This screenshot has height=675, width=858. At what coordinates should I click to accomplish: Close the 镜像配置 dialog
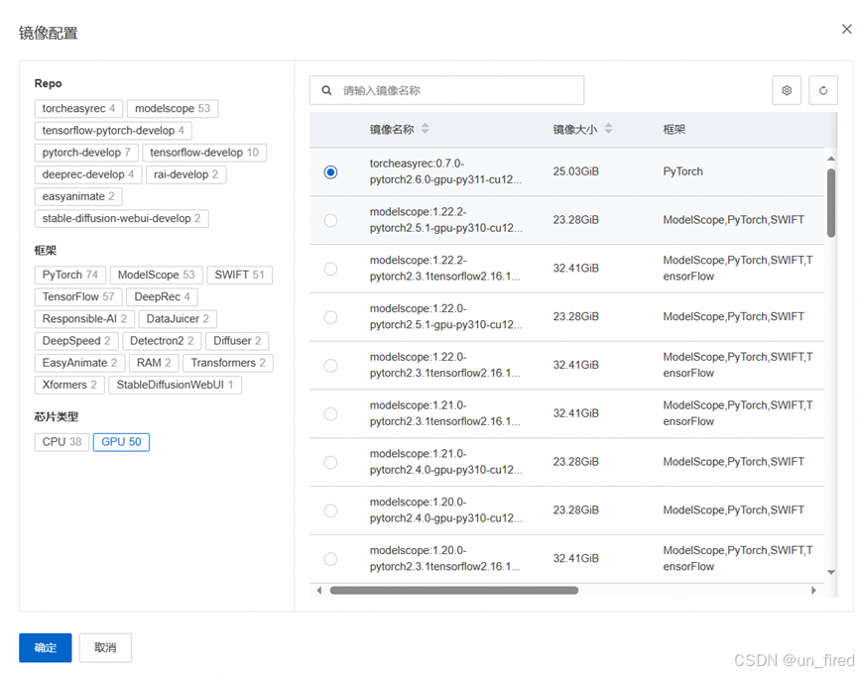tap(846, 29)
